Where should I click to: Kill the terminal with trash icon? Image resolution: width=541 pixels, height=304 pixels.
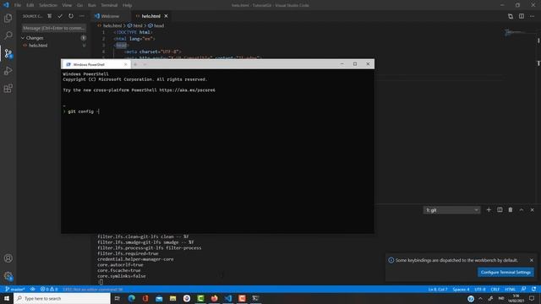pyautogui.click(x=511, y=210)
